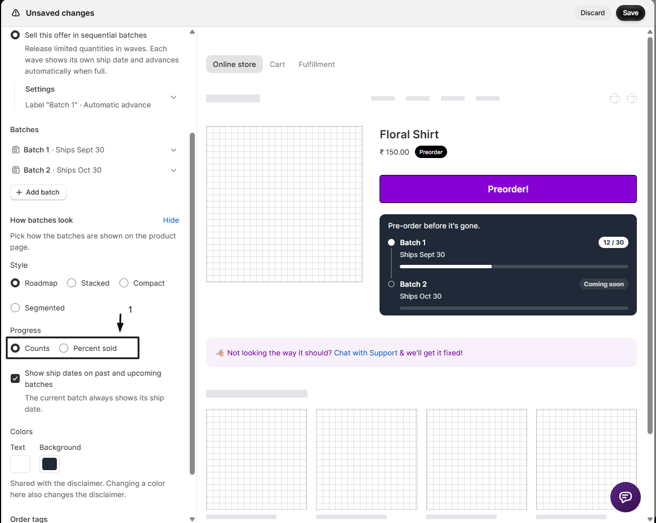Open the Background color swatch

50,464
